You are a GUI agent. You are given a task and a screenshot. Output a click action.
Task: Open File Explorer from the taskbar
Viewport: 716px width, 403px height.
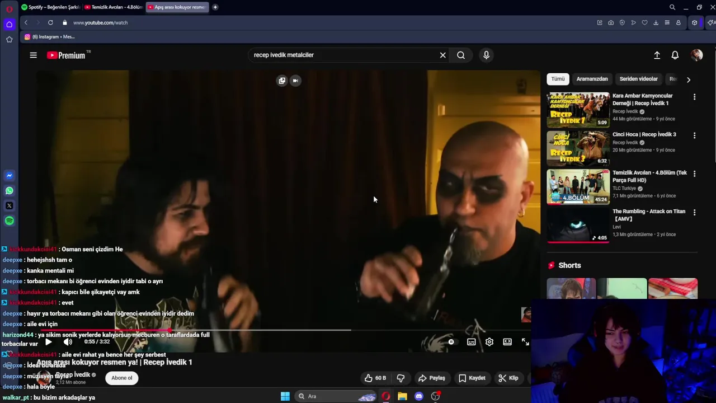click(402, 396)
